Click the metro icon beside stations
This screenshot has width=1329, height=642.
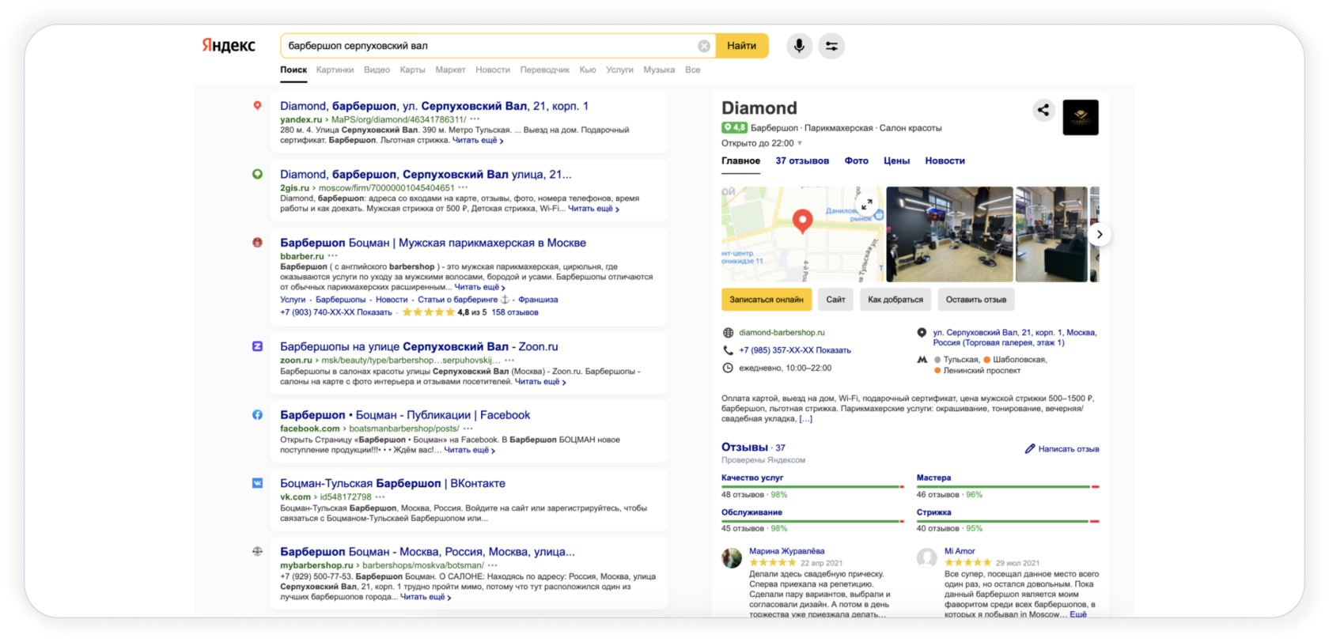click(922, 360)
